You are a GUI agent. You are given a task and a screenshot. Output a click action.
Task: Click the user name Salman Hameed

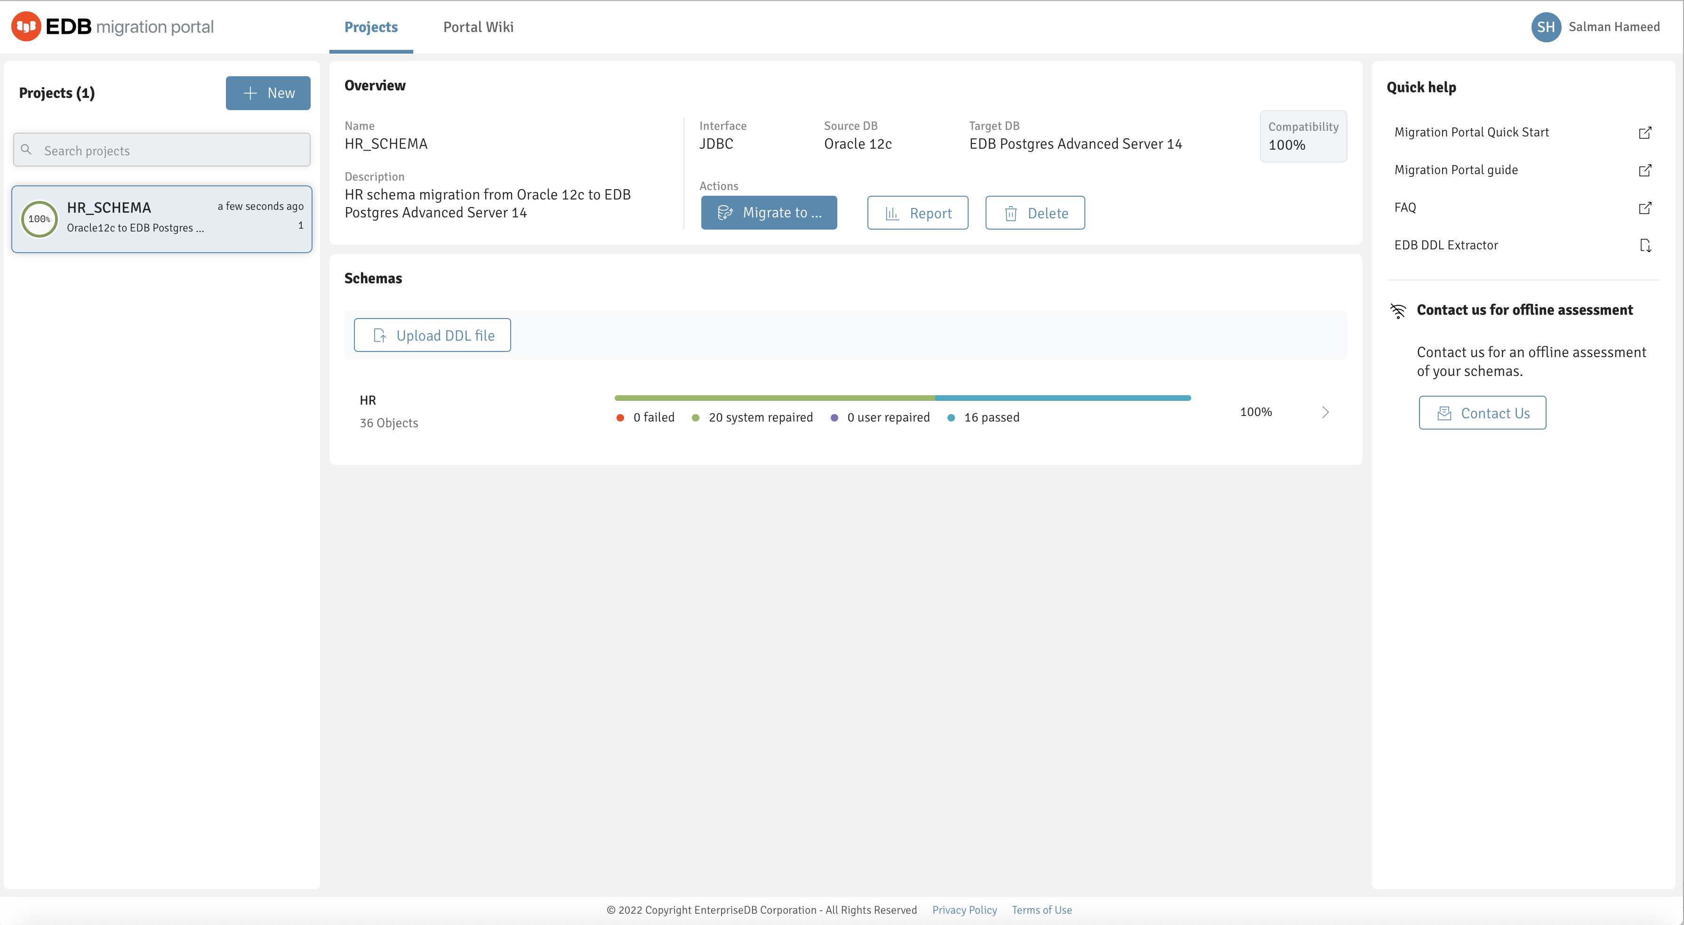[x=1614, y=27]
